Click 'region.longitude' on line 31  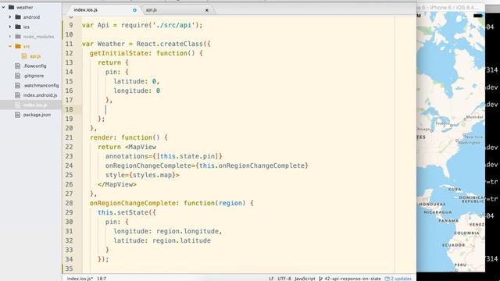click(187, 231)
